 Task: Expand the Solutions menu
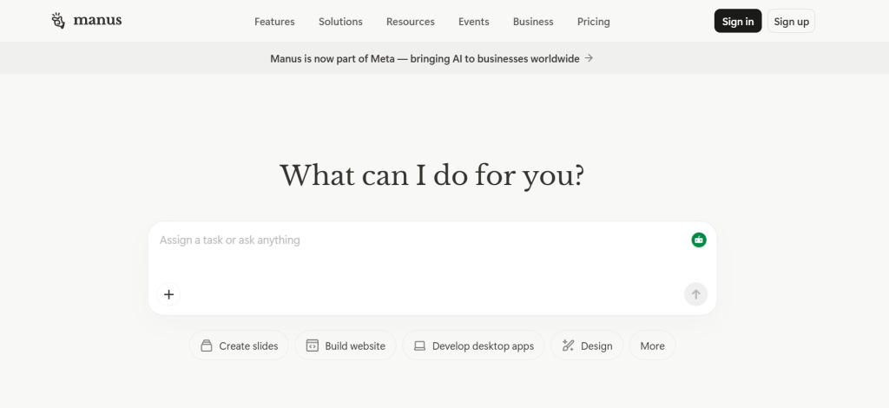pyautogui.click(x=340, y=22)
